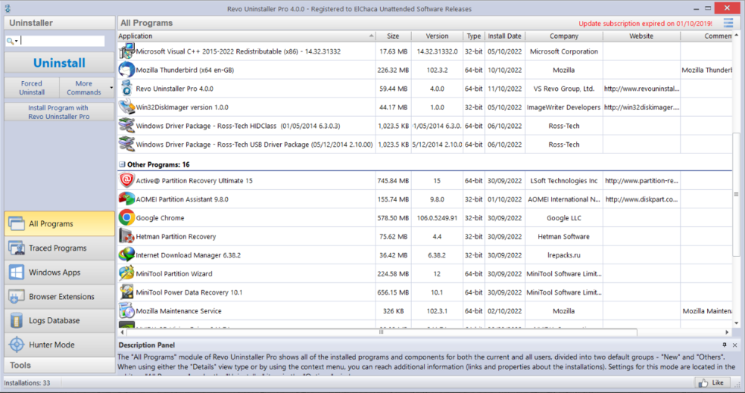Click the Like button in status bar
The width and height of the screenshot is (745, 393).
click(x=712, y=383)
